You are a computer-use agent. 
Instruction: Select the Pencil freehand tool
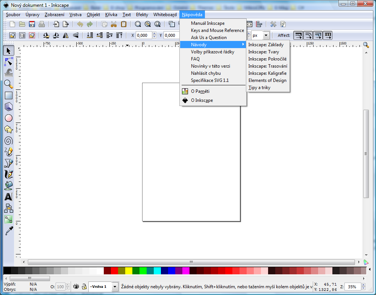coord(9,152)
